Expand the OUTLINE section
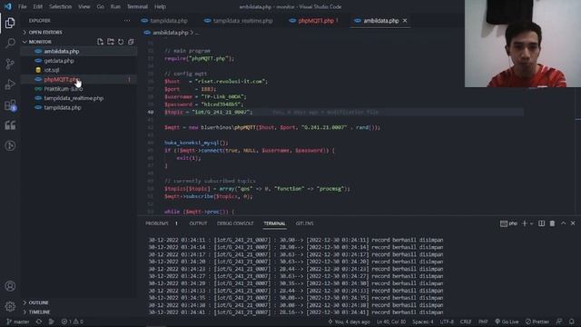 [38, 302]
